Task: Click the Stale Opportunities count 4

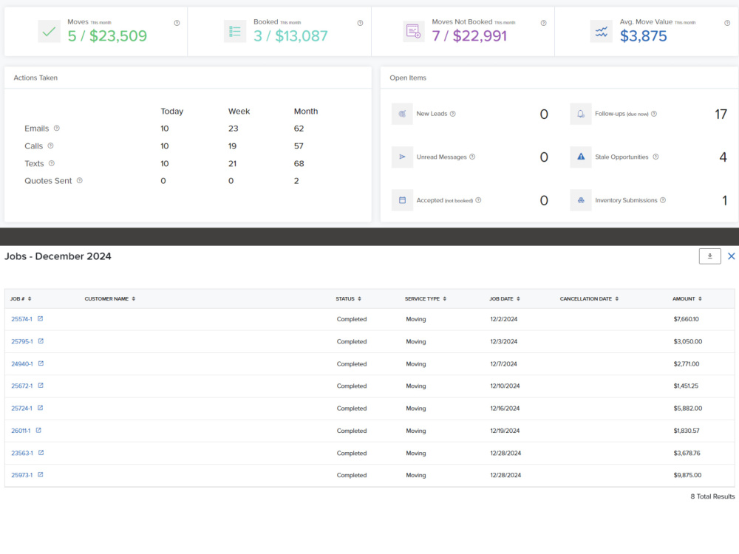Action: click(x=723, y=157)
